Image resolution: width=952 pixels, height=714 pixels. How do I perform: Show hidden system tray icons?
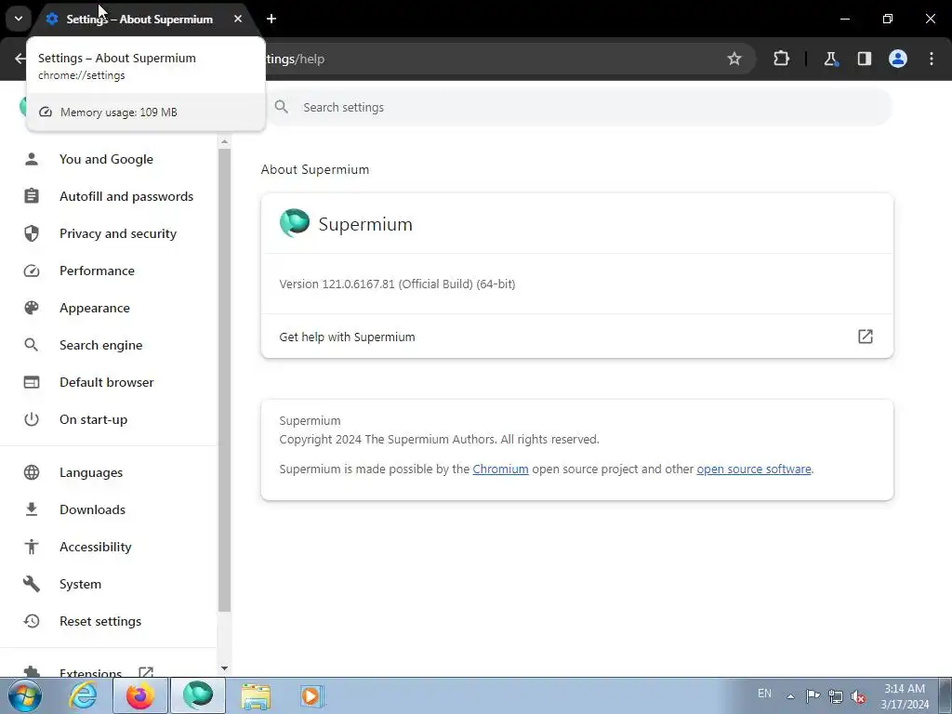(790, 696)
